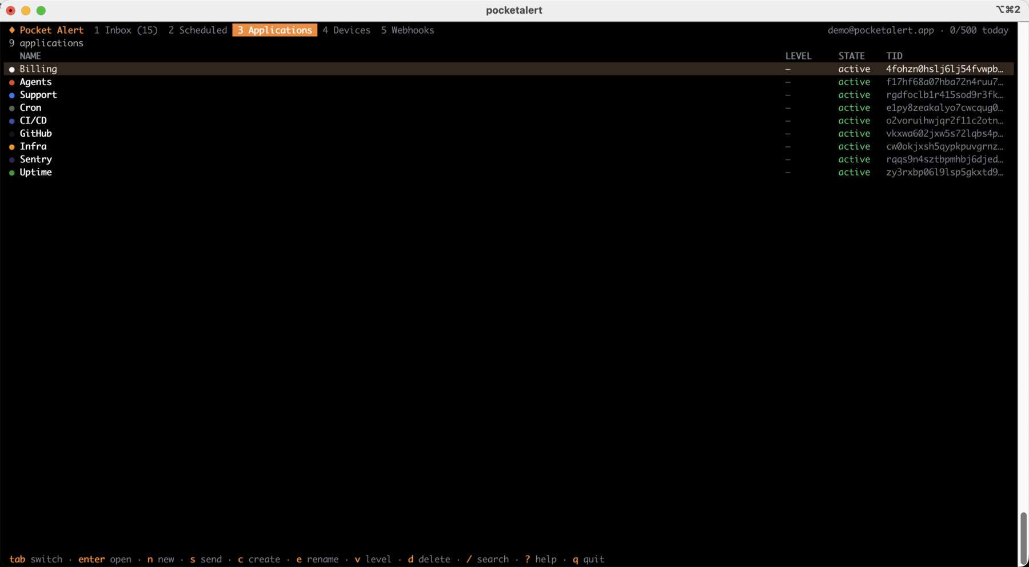
Task: Click the 0/500 today quota text
Action: pos(979,30)
